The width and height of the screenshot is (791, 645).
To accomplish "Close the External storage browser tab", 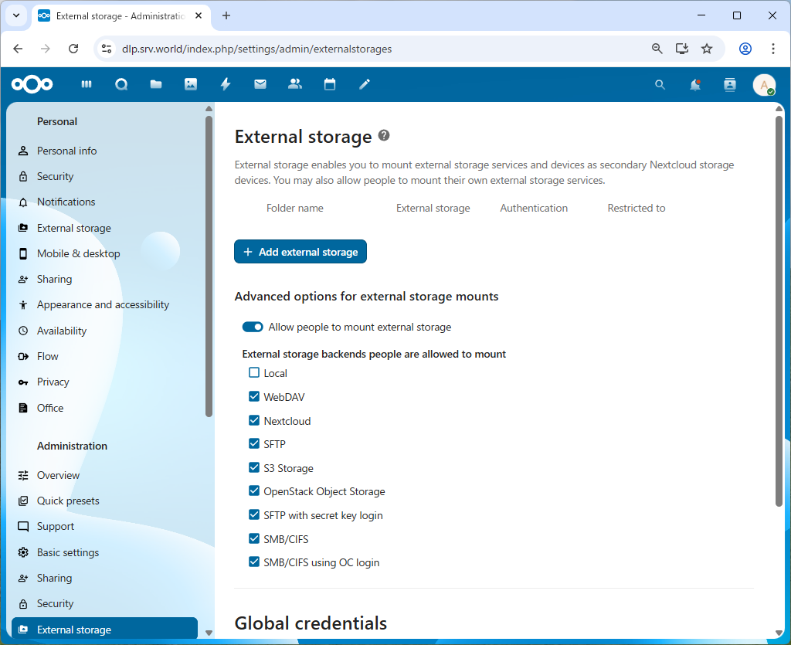I will [x=199, y=15].
